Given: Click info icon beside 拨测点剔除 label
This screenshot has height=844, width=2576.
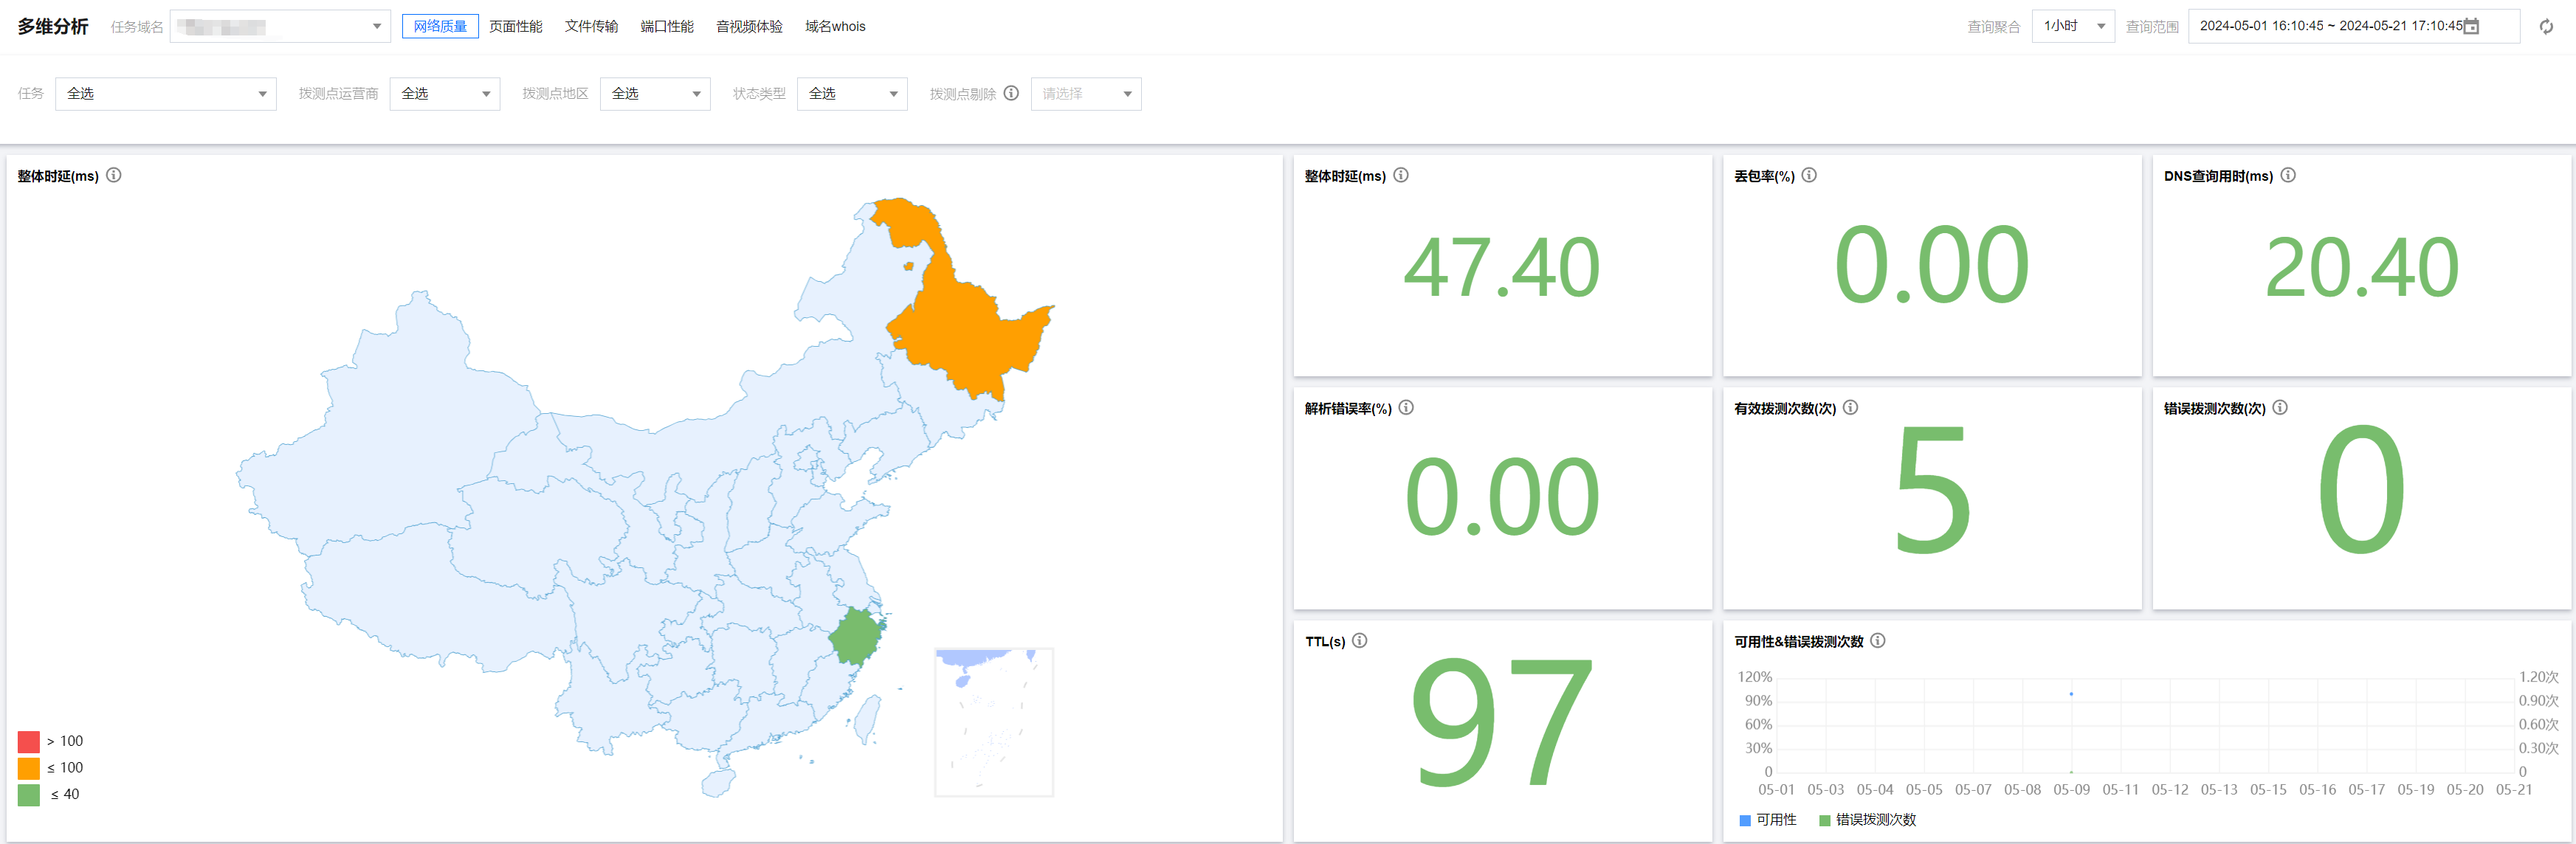Looking at the screenshot, I should pos(1011,93).
